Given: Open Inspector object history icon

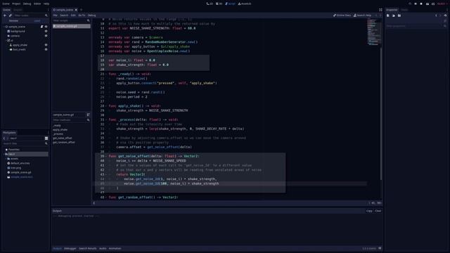Looking at the screenshot, I should pos(445,15).
